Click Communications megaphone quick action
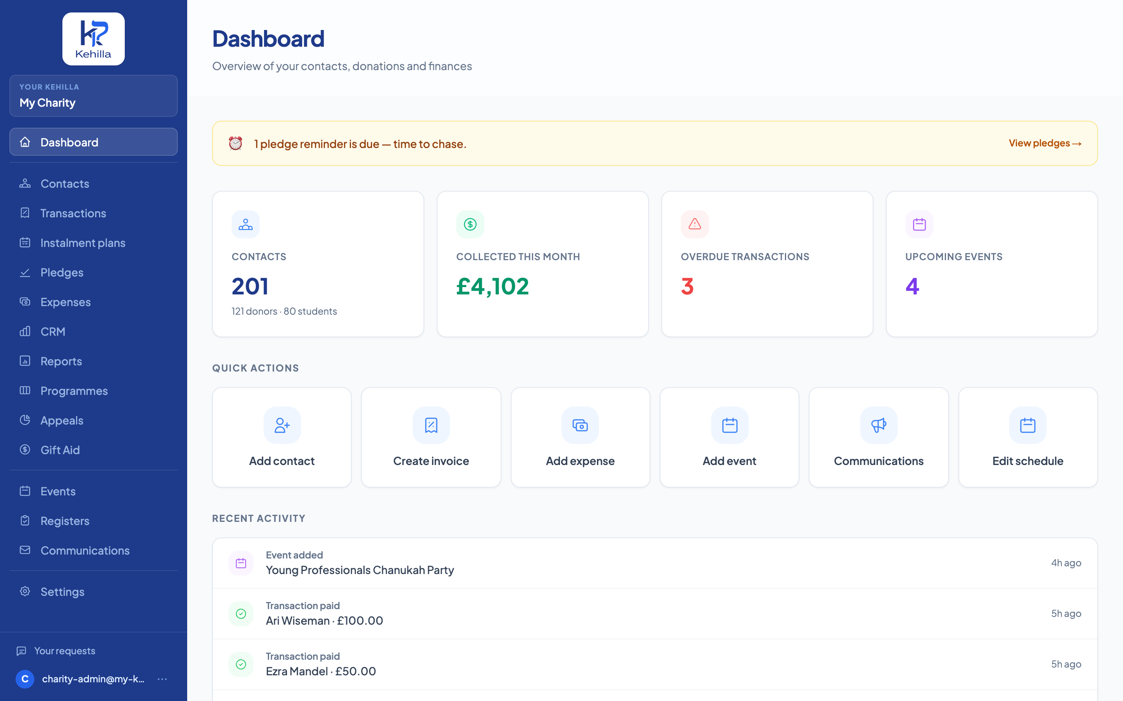Viewport: 1123px width, 701px height. 879,437
